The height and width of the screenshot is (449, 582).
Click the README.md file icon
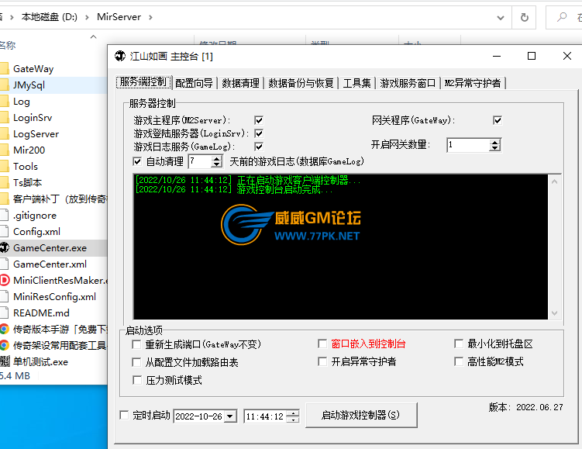[4, 313]
